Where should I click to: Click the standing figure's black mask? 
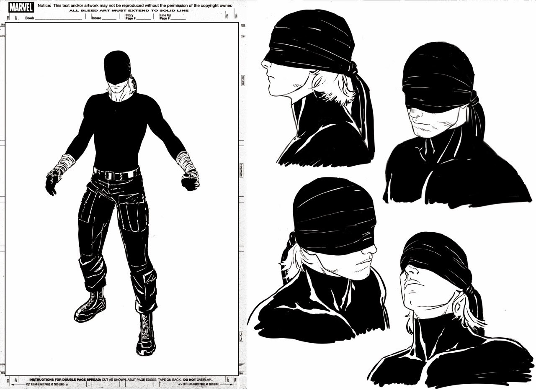point(117,68)
